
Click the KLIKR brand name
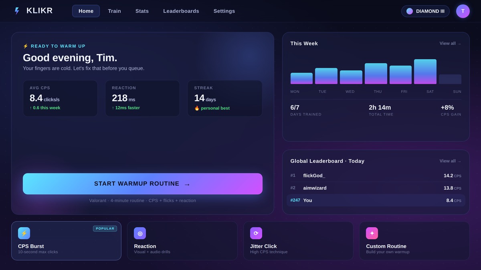(40, 11)
